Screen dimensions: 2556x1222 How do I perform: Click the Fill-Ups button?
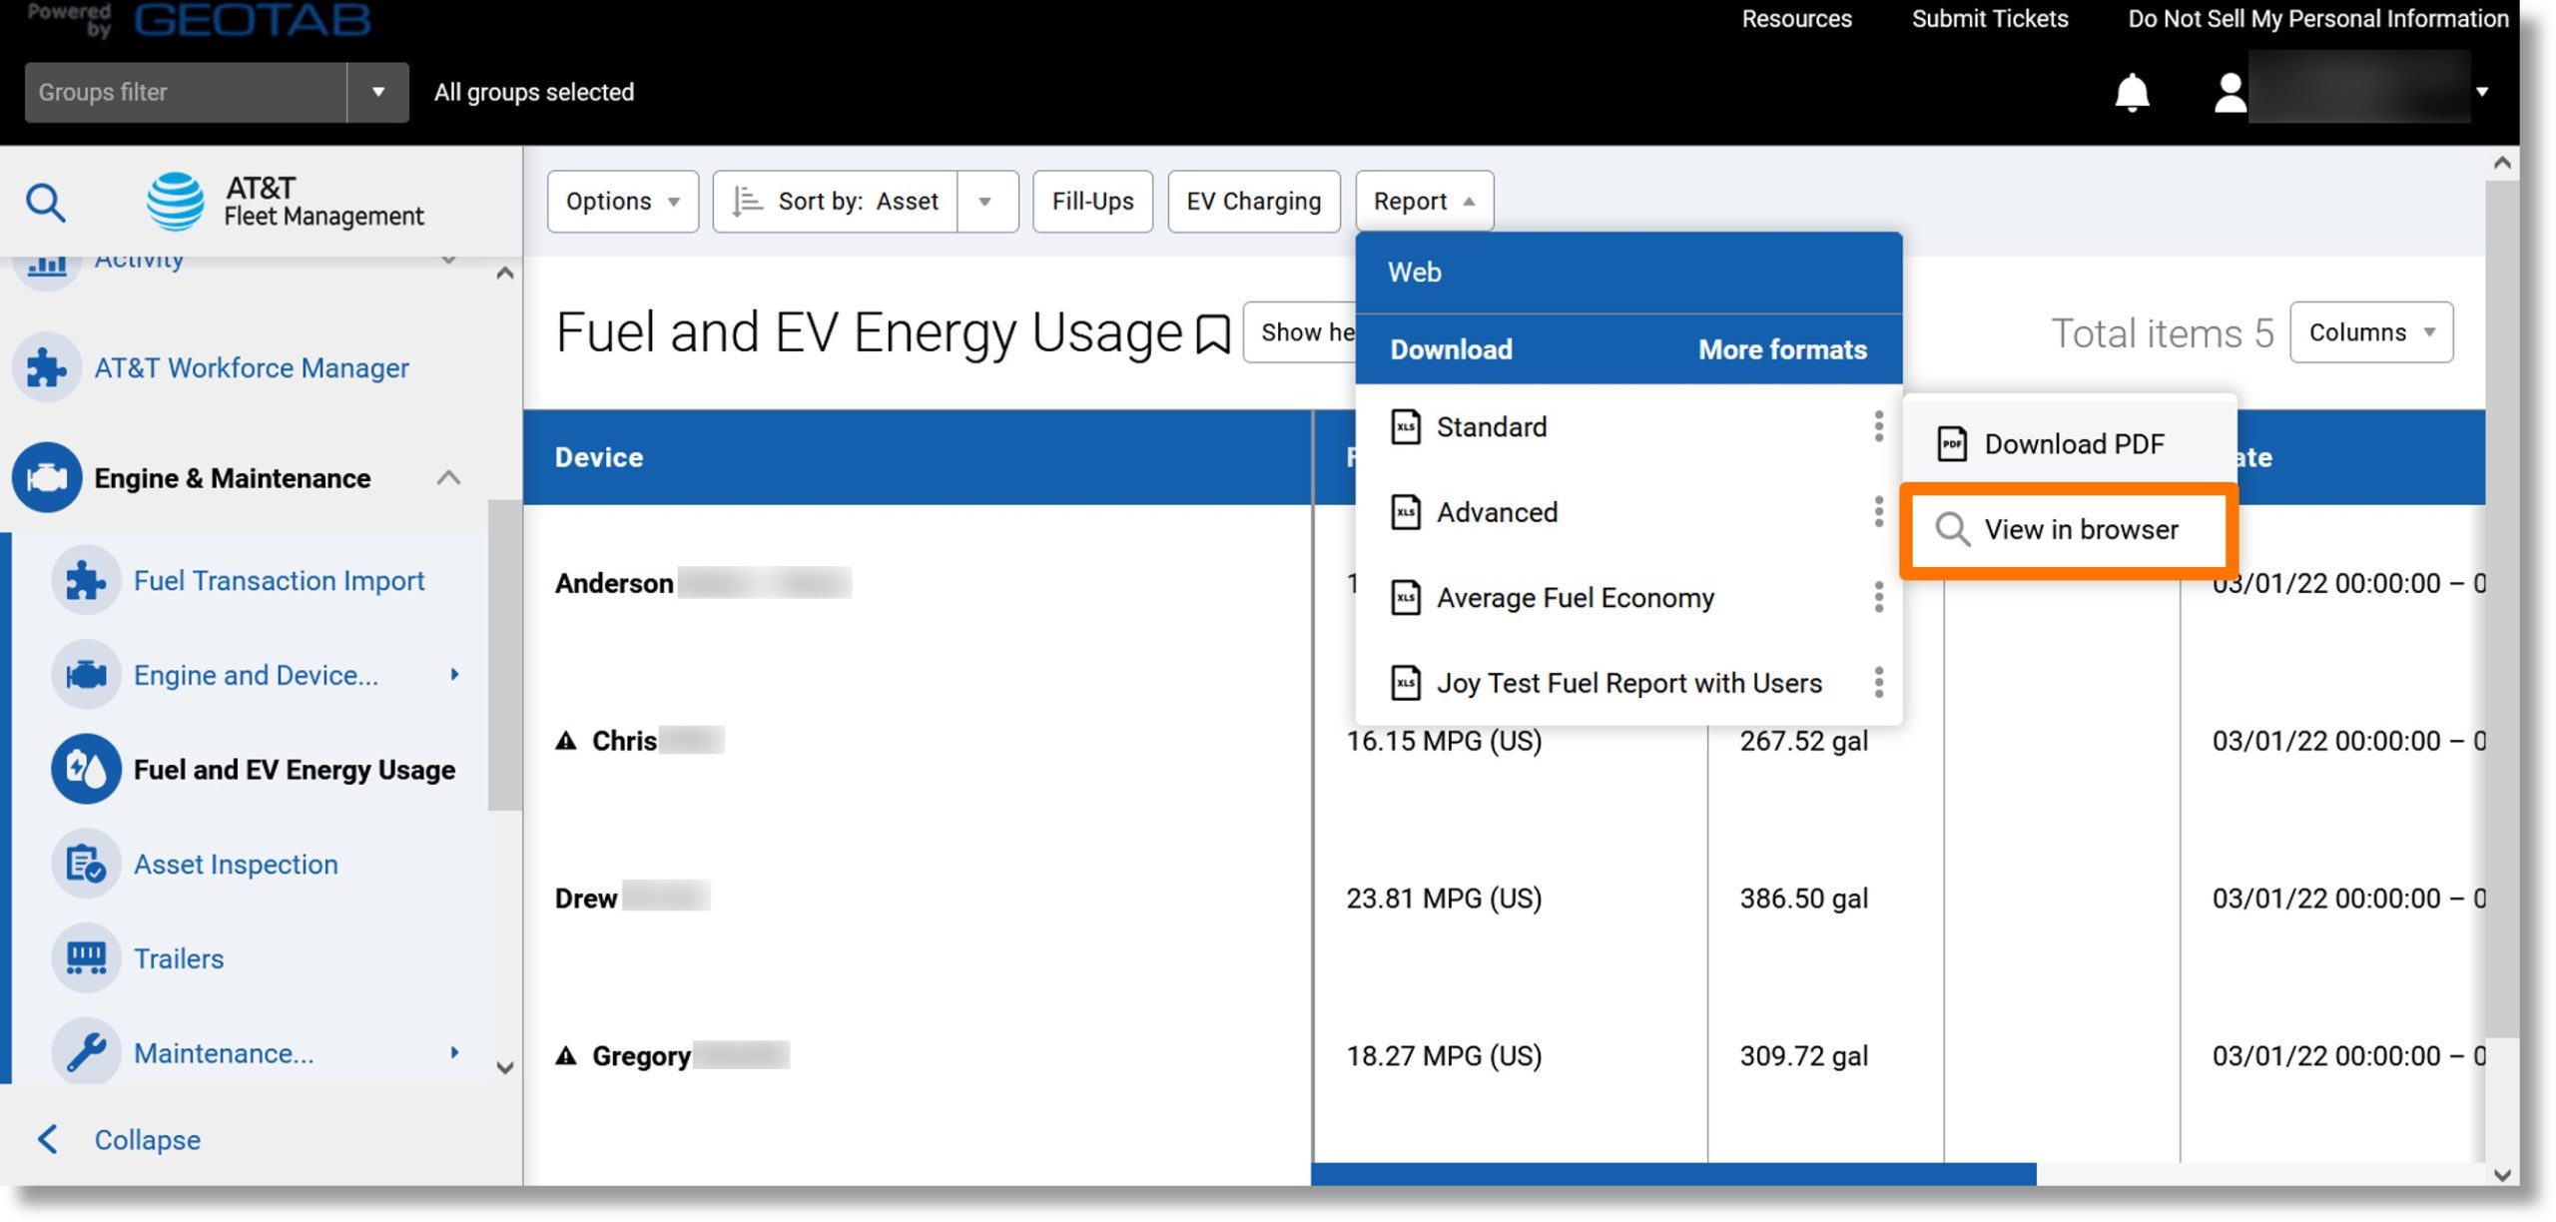1092,202
